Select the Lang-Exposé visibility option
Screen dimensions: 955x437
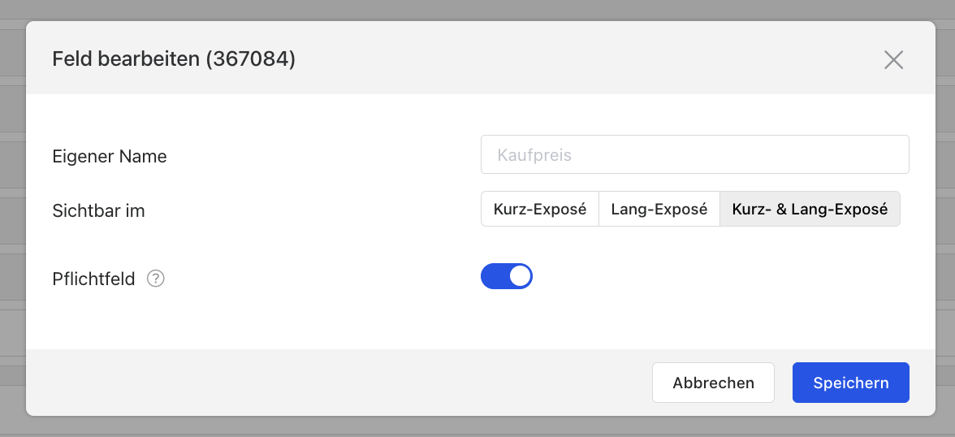pos(659,209)
